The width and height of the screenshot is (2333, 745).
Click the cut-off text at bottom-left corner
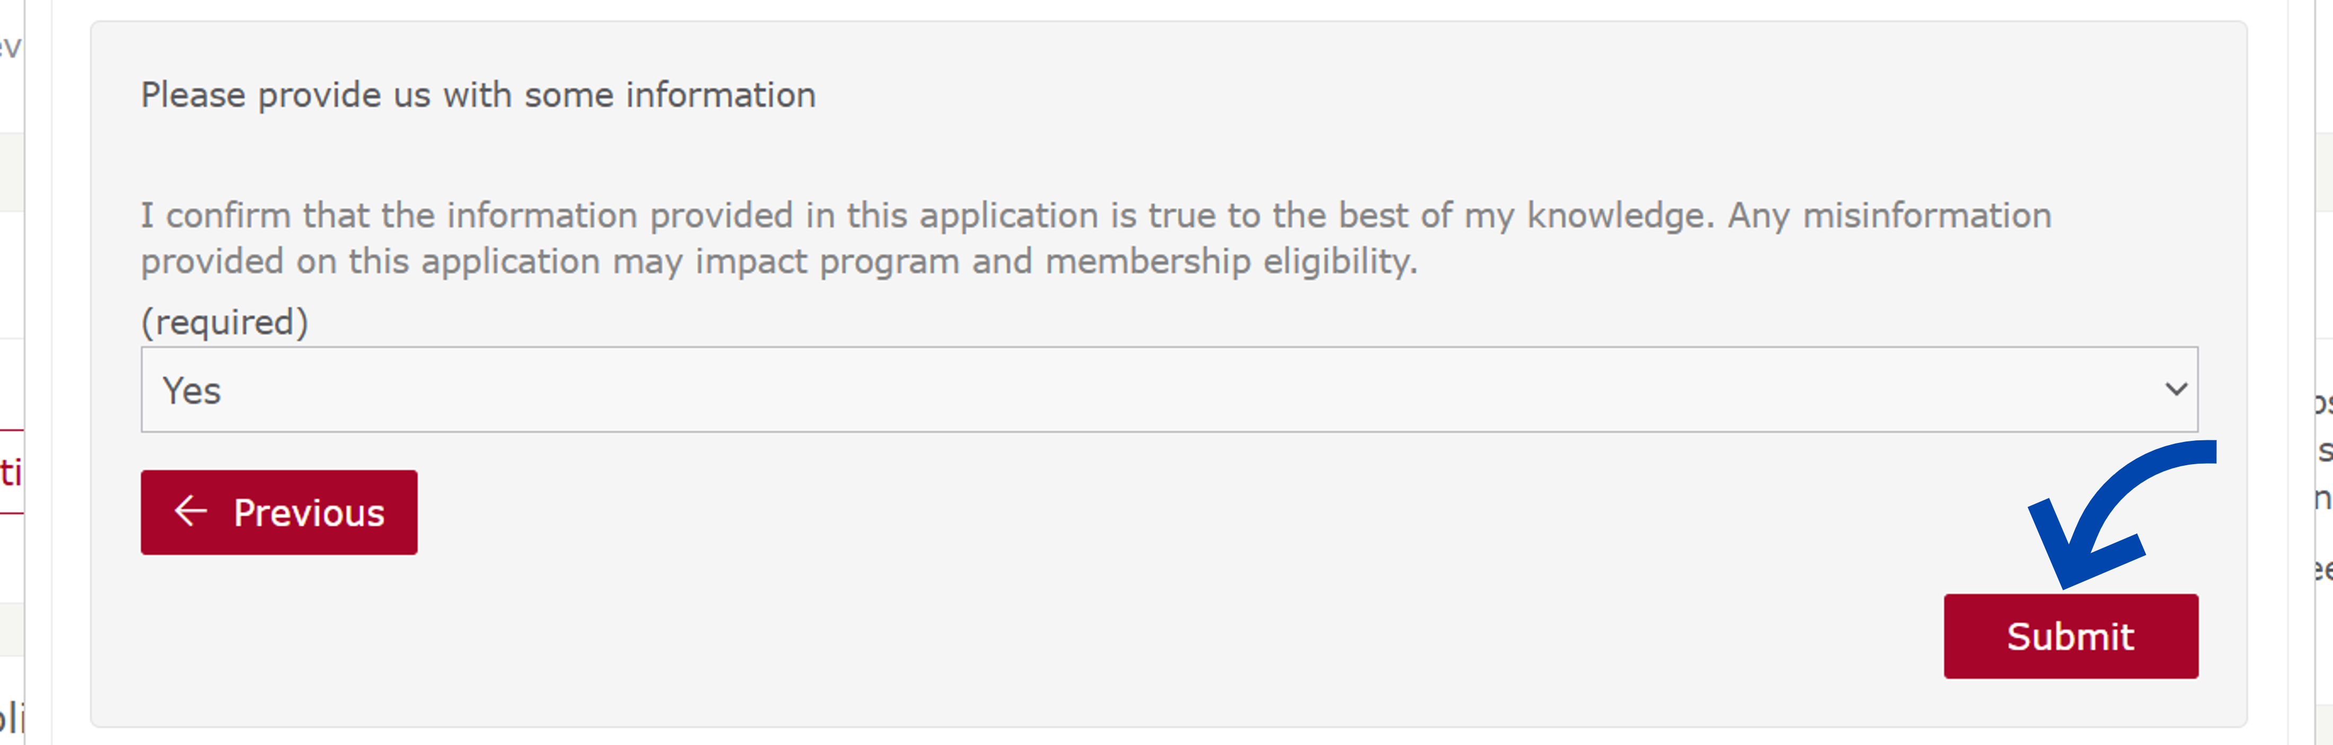click(11, 718)
